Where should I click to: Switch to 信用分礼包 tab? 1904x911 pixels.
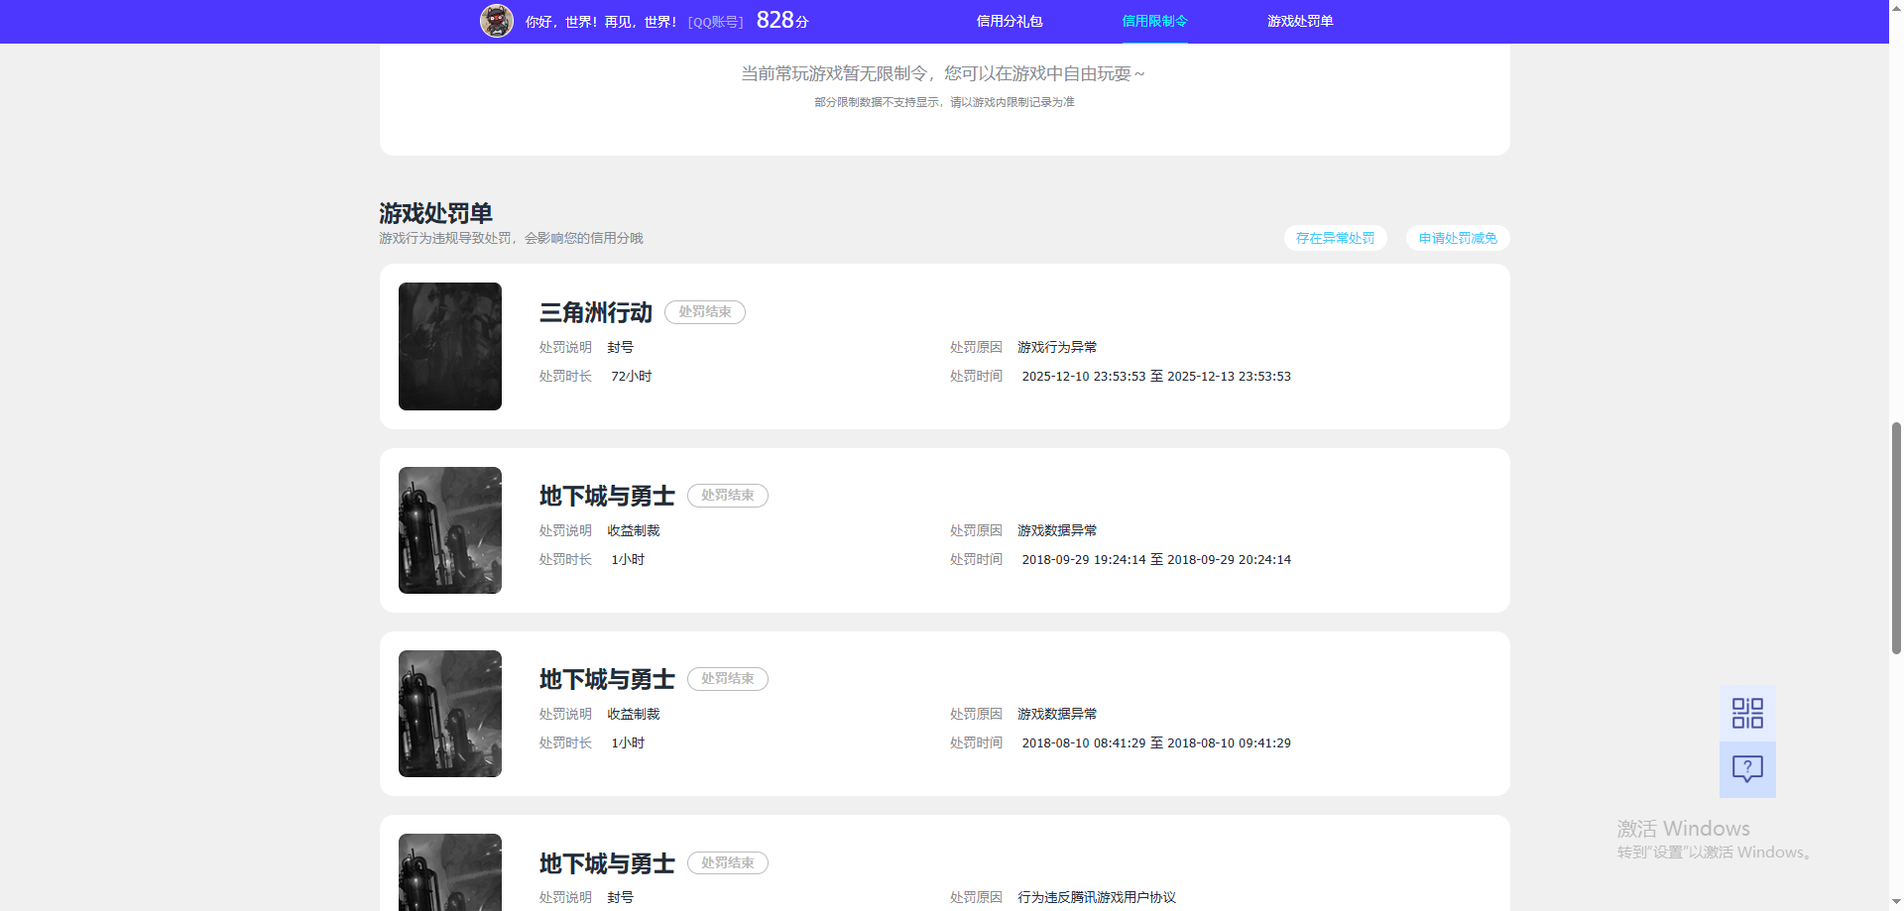pos(1010,21)
